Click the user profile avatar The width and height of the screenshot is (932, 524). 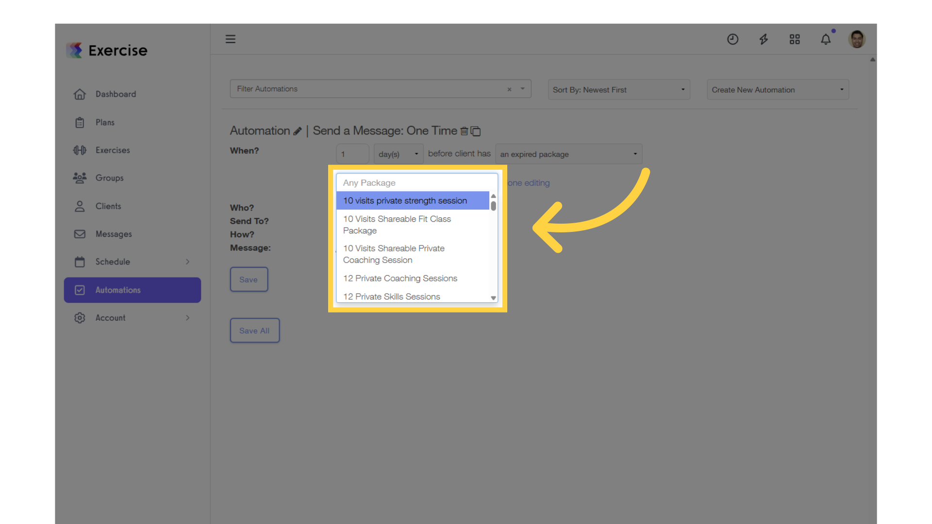tap(857, 39)
